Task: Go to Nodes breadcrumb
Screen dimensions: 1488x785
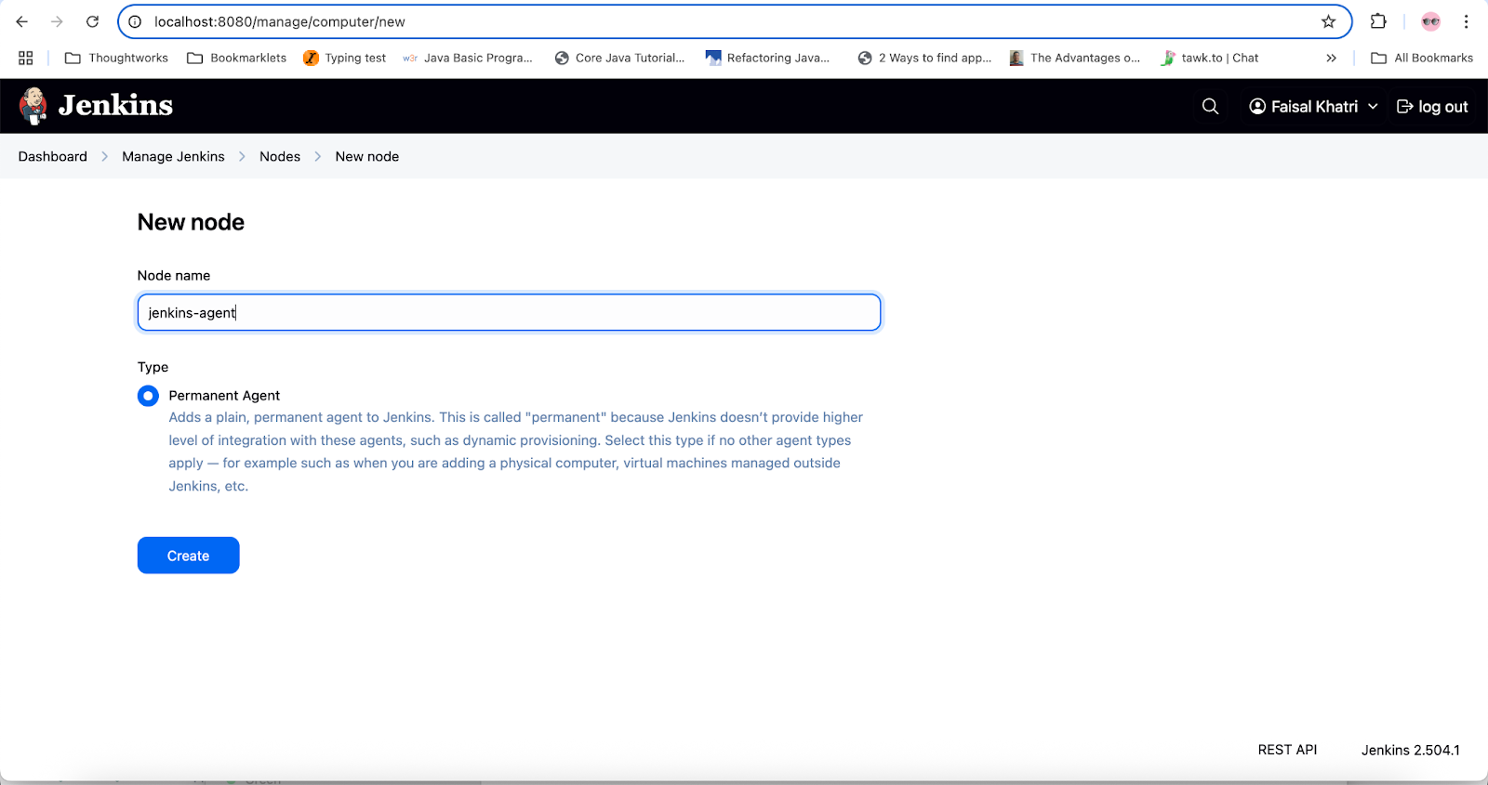Action: pyautogui.click(x=280, y=156)
